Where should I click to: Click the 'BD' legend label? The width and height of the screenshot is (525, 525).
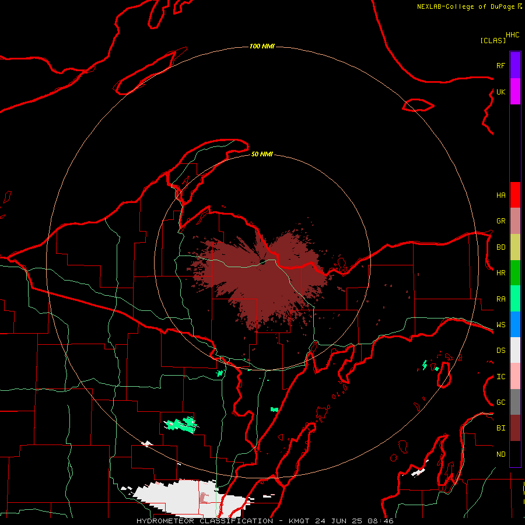501,247
